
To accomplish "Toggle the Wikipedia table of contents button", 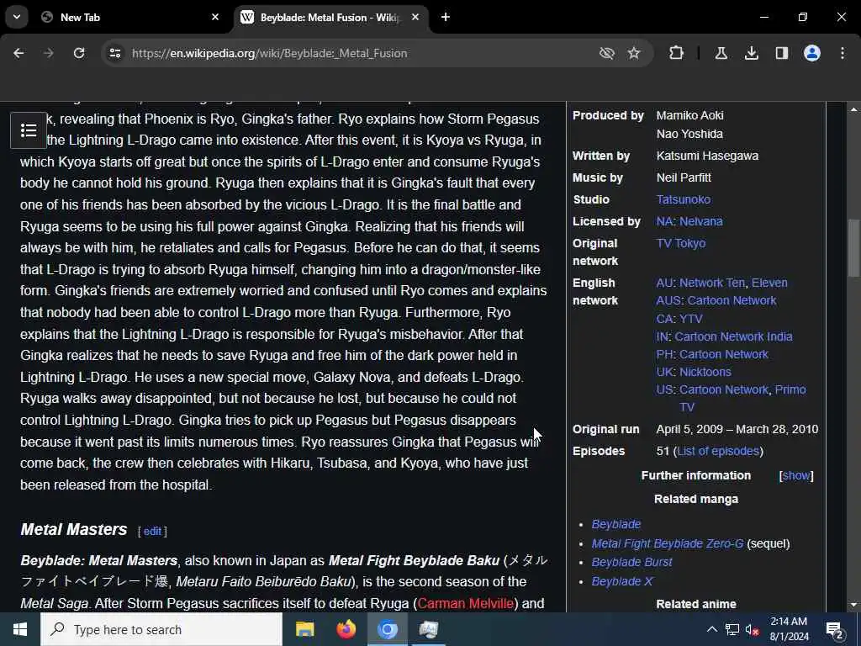I will pos(29,130).
